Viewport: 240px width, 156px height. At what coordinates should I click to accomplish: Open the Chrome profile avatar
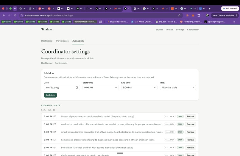pos(207,15)
